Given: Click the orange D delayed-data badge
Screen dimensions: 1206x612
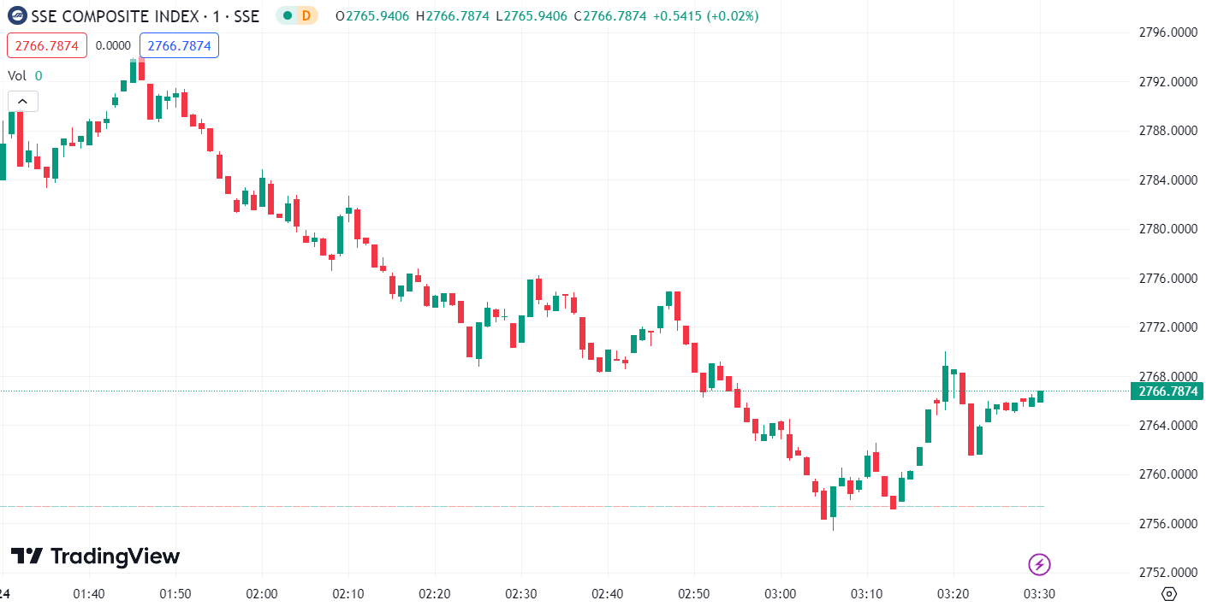Looking at the screenshot, I should pos(306,15).
